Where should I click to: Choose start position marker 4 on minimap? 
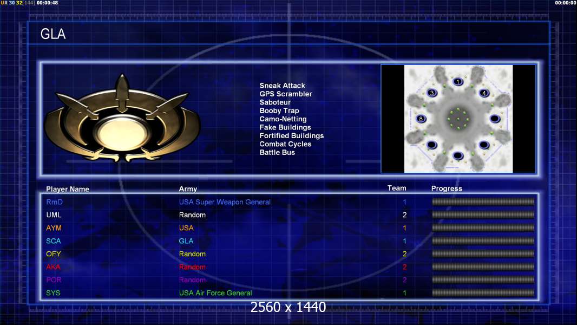[484, 93]
